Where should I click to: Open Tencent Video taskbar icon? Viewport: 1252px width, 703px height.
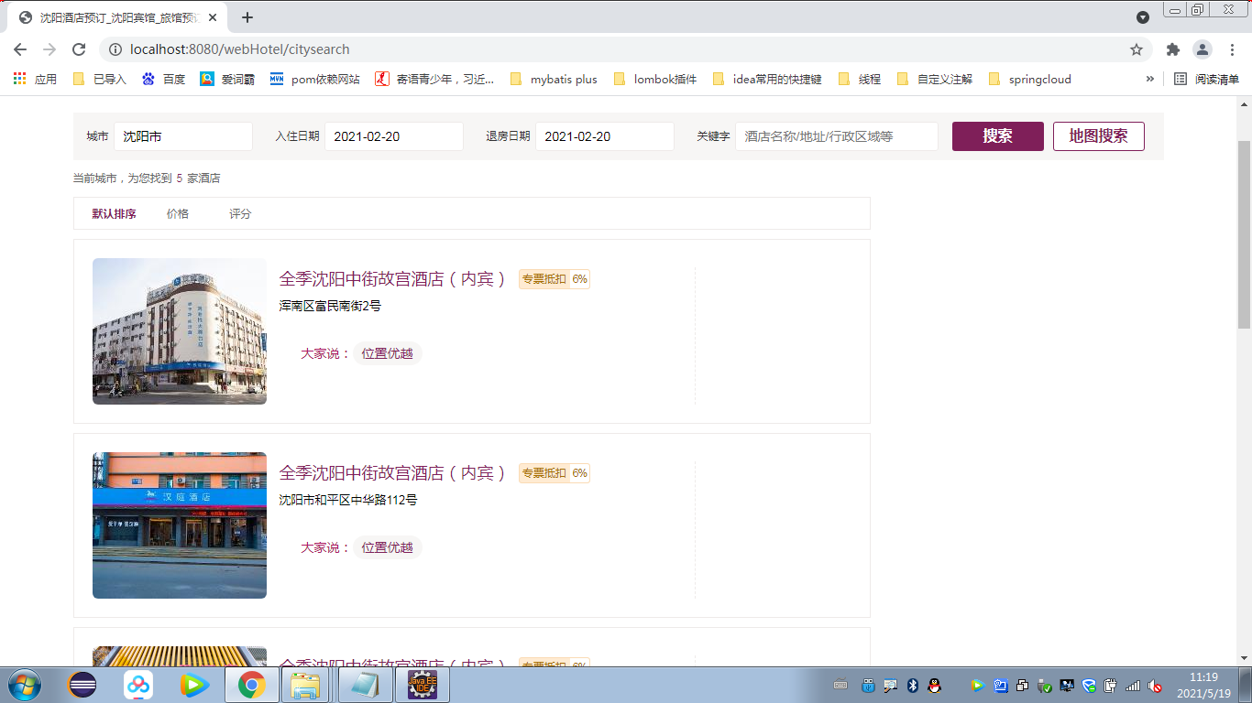pyautogui.click(x=193, y=685)
